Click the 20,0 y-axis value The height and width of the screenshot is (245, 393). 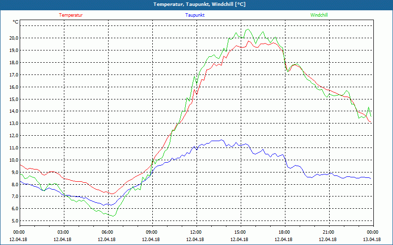pos(14,38)
